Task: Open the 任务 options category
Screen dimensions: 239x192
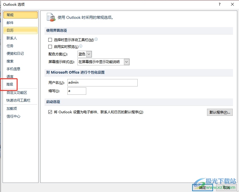Action: coord(21,46)
